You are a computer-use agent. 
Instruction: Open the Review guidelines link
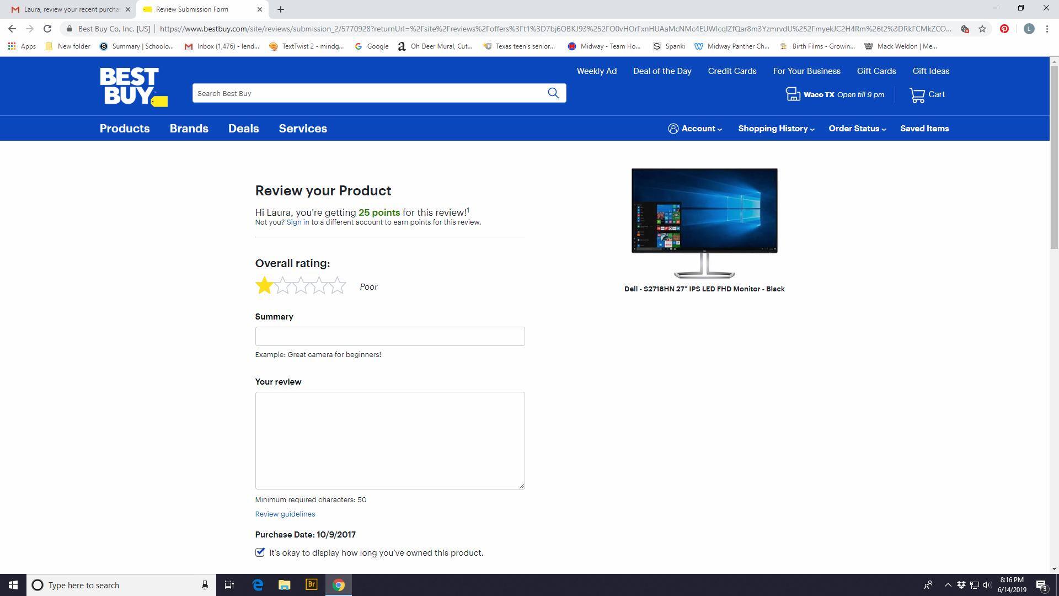coord(285,514)
